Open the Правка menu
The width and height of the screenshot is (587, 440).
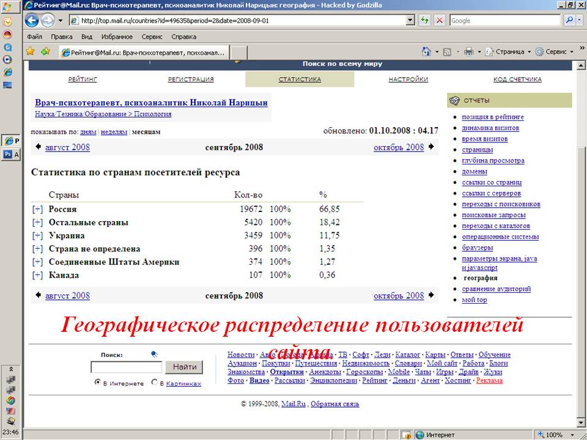pos(62,37)
